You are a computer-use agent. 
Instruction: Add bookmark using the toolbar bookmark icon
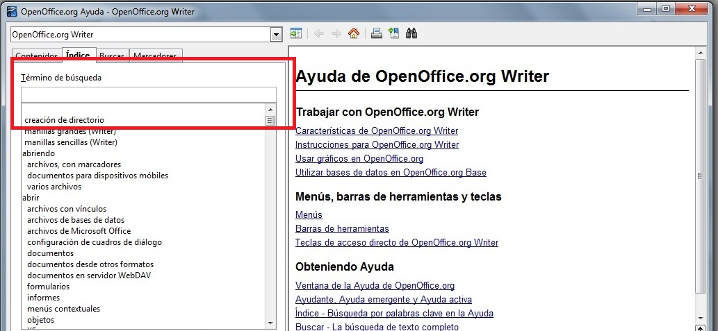pos(394,33)
